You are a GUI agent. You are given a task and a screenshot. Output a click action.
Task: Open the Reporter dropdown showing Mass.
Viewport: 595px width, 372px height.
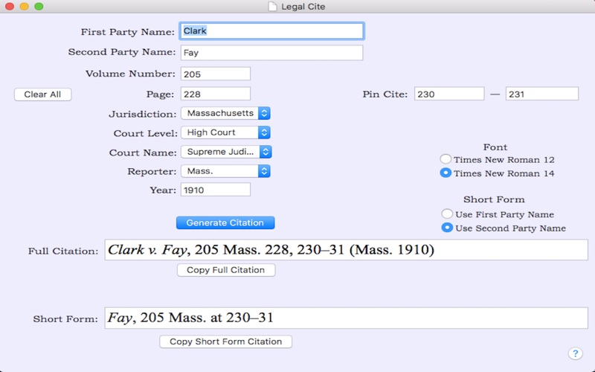point(225,171)
